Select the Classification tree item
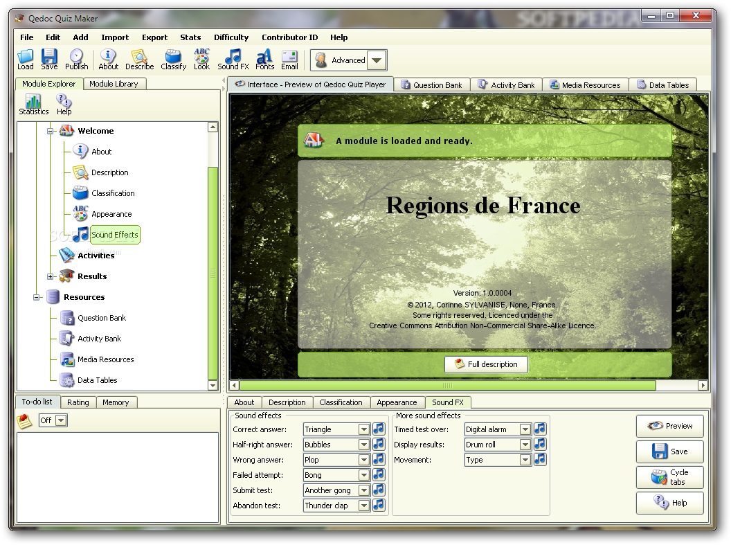This screenshot has width=731, height=545. click(113, 193)
